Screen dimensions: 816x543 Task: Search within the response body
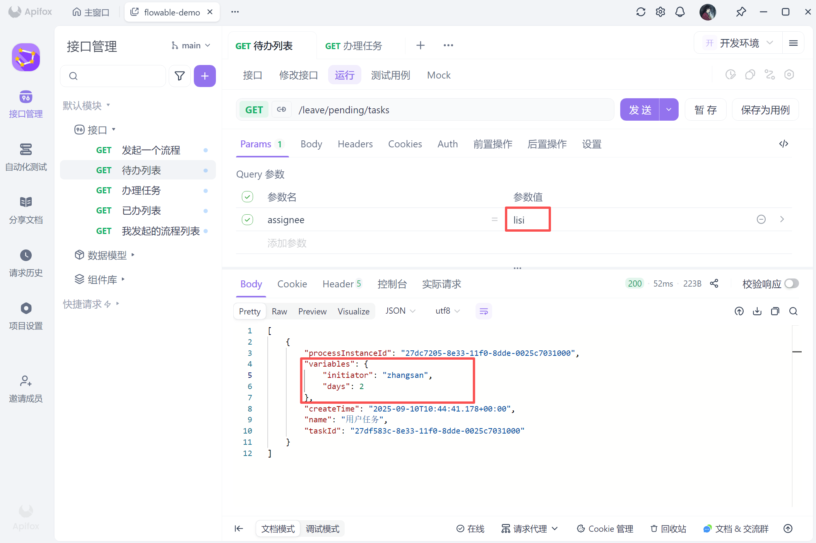click(x=793, y=311)
